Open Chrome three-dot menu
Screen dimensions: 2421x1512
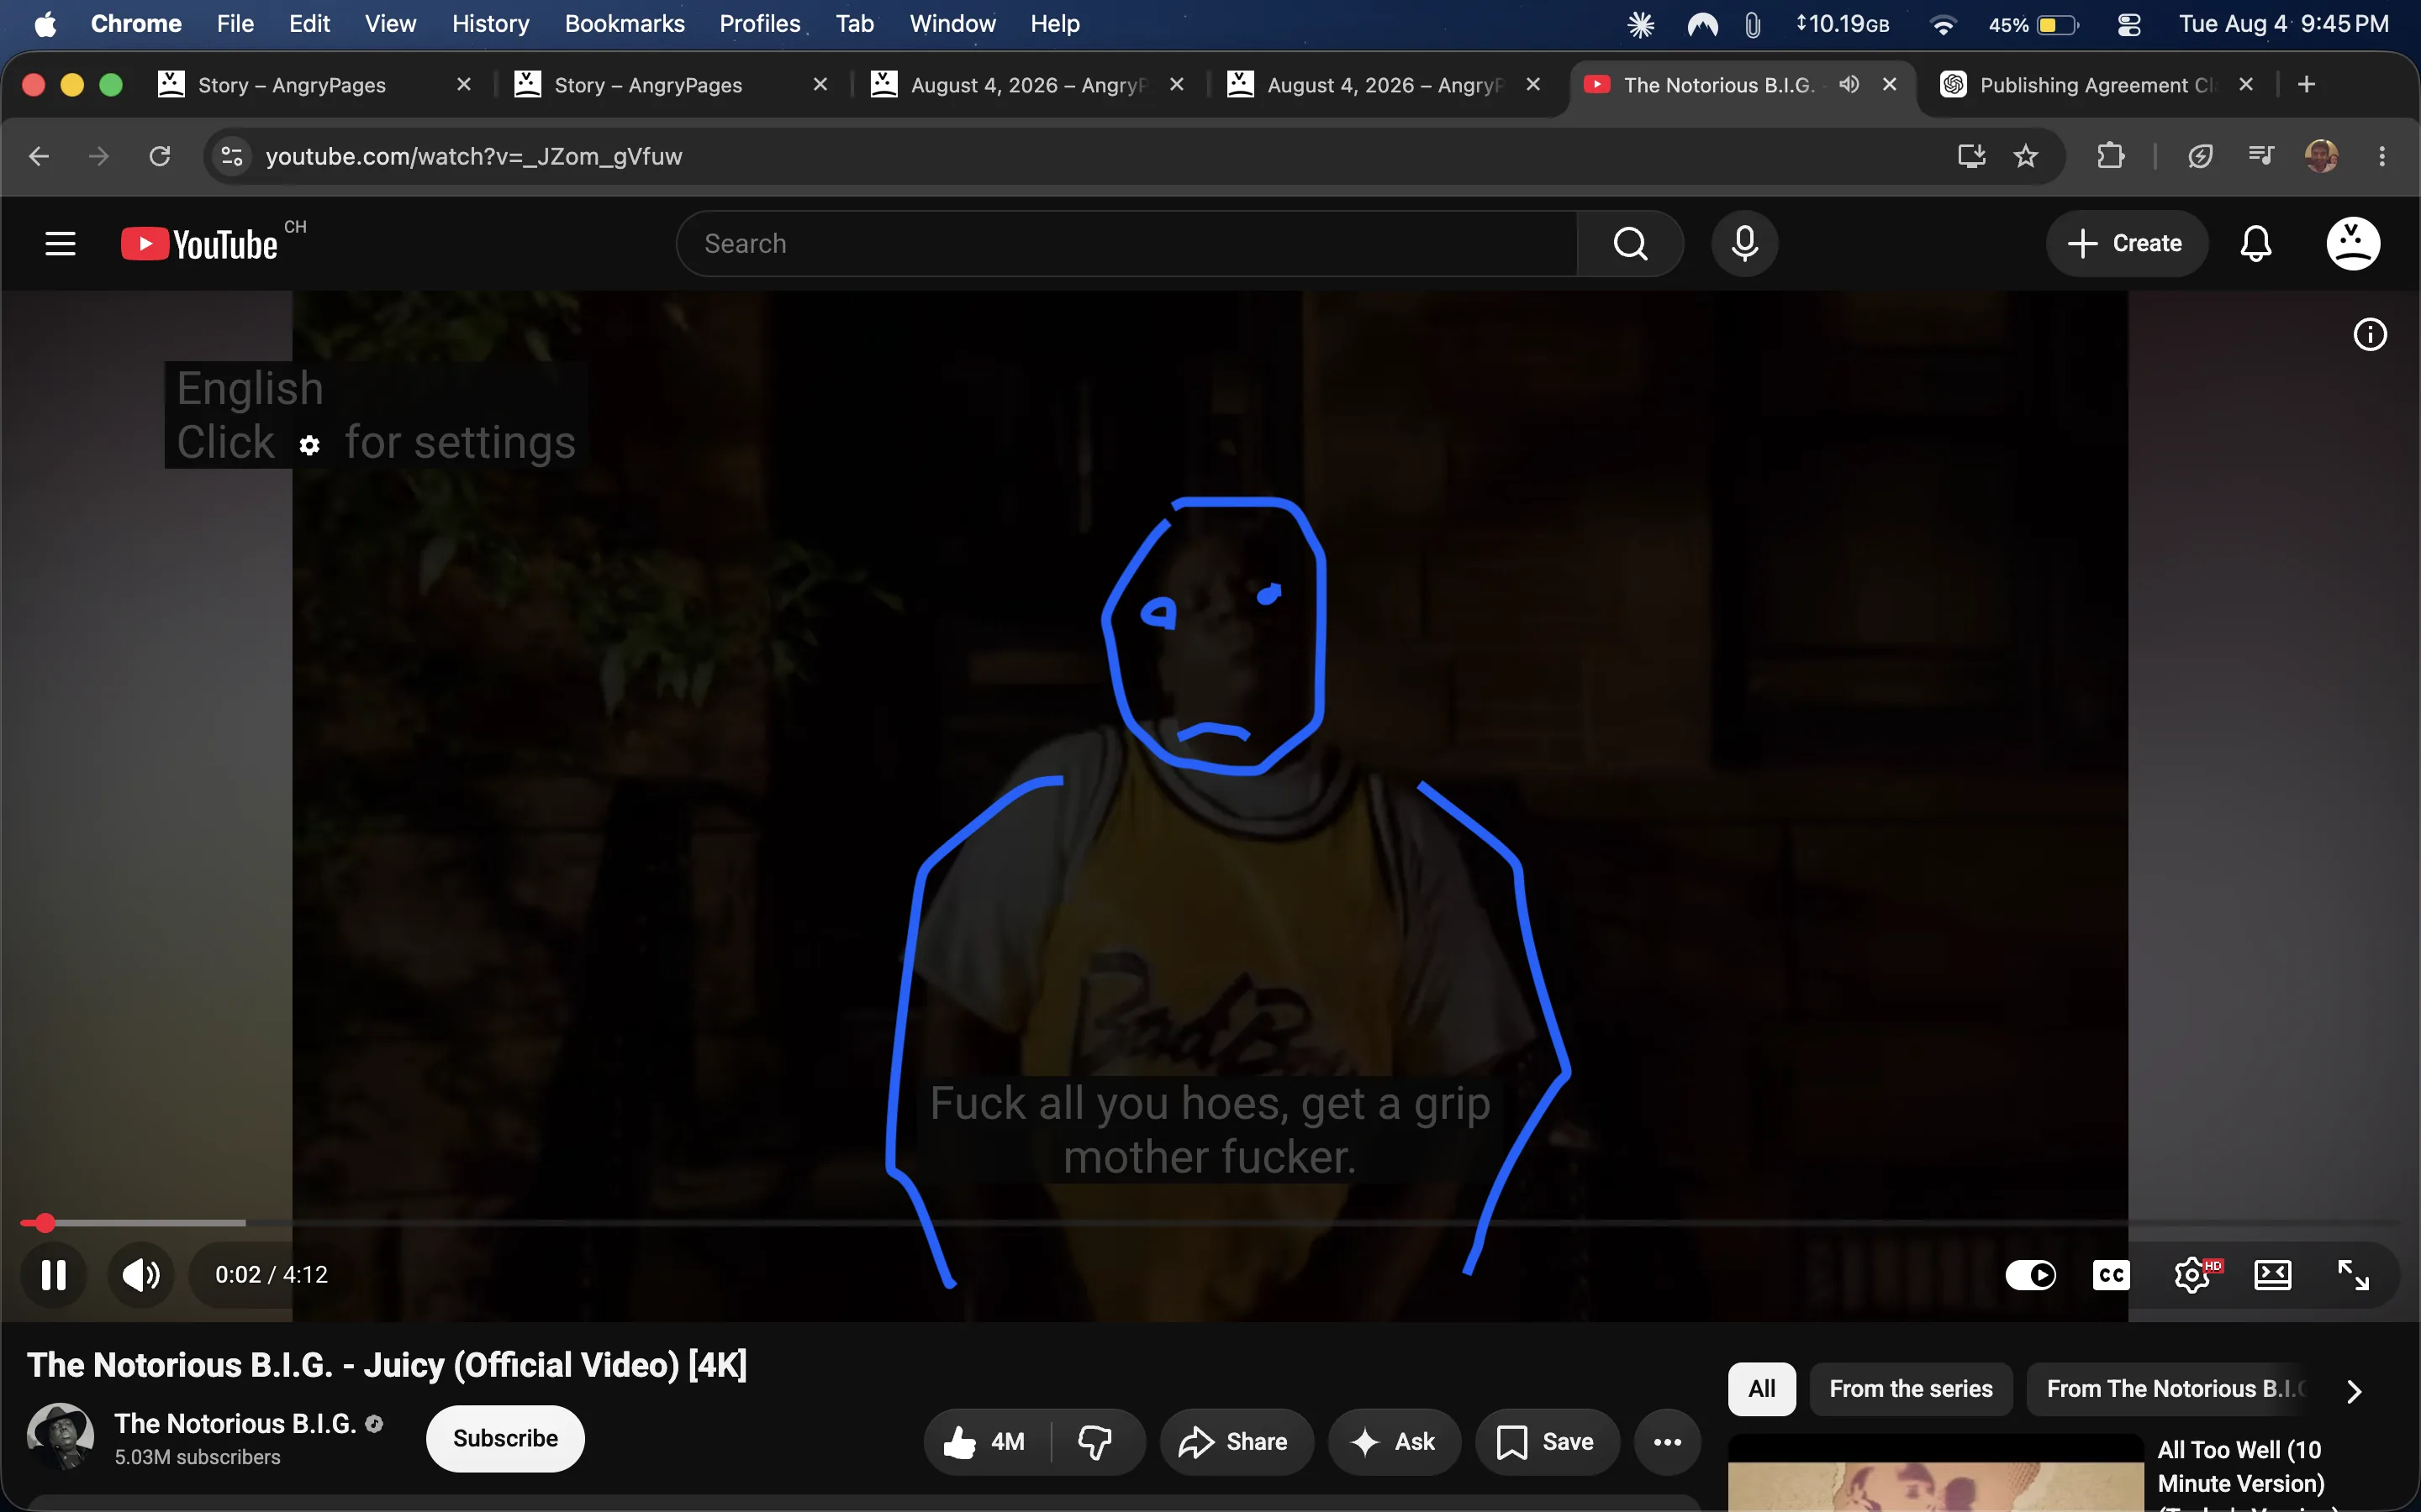pos(2382,156)
